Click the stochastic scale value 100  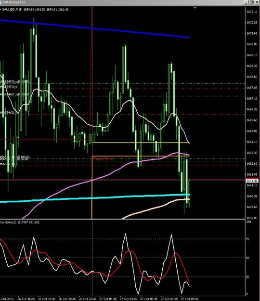248,222
